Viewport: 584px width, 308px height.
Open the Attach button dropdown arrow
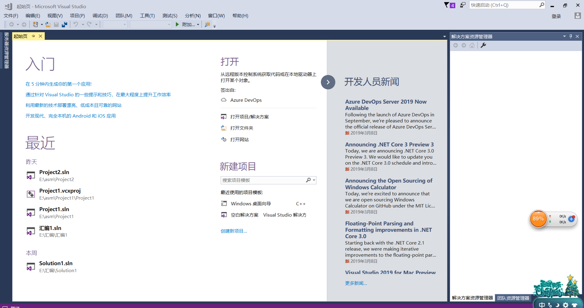pyautogui.click(x=198, y=25)
